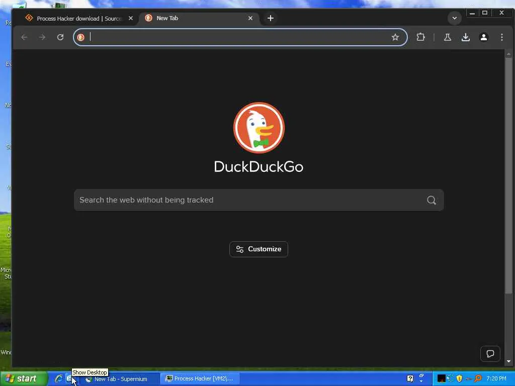Click the Search the web without being tracked box
Viewport: 515px width, 386px height.
(x=259, y=200)
